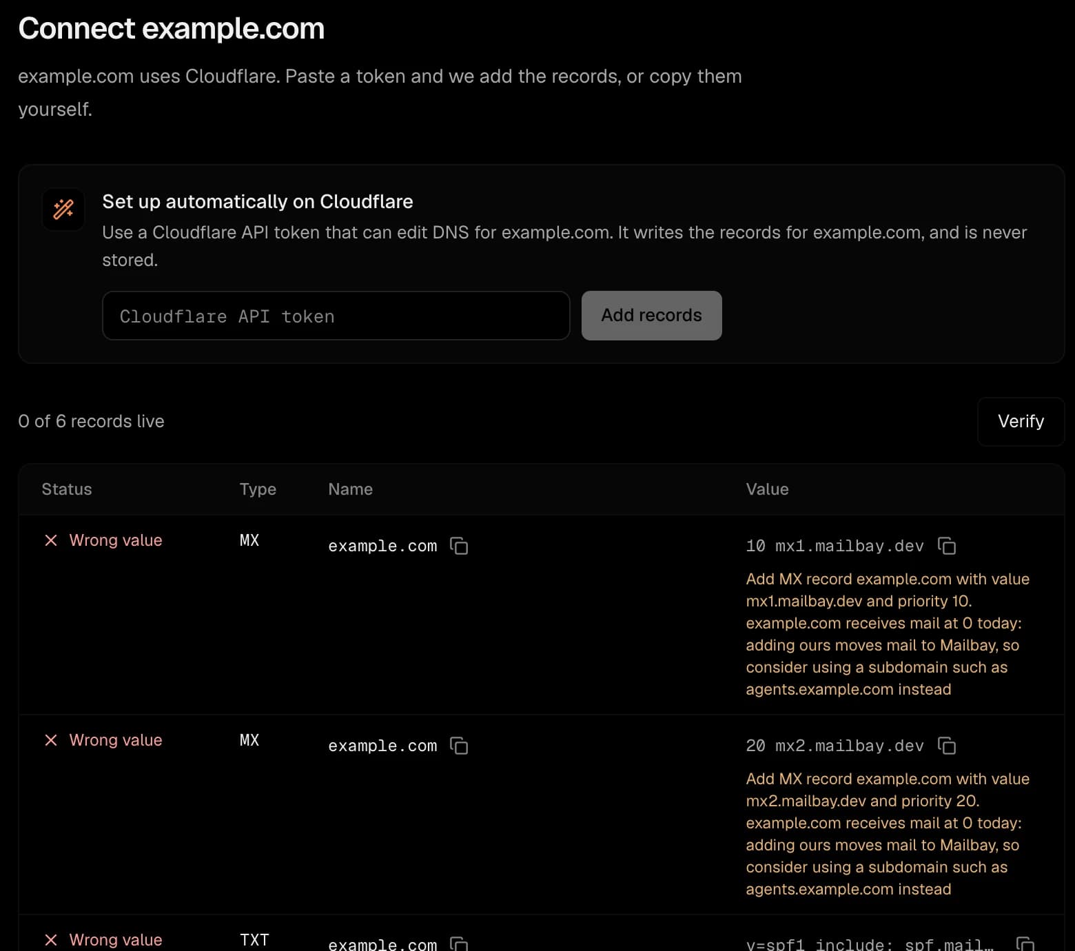Image resolution: width=1075 pixels, height=951 pixels.
Task: Click the Add records button
Action: [x=651, y=316]
